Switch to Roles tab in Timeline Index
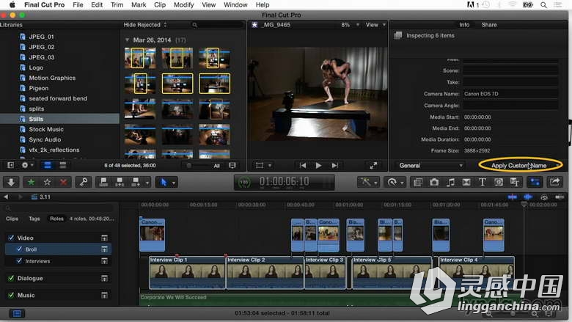 tap(56, 219)
